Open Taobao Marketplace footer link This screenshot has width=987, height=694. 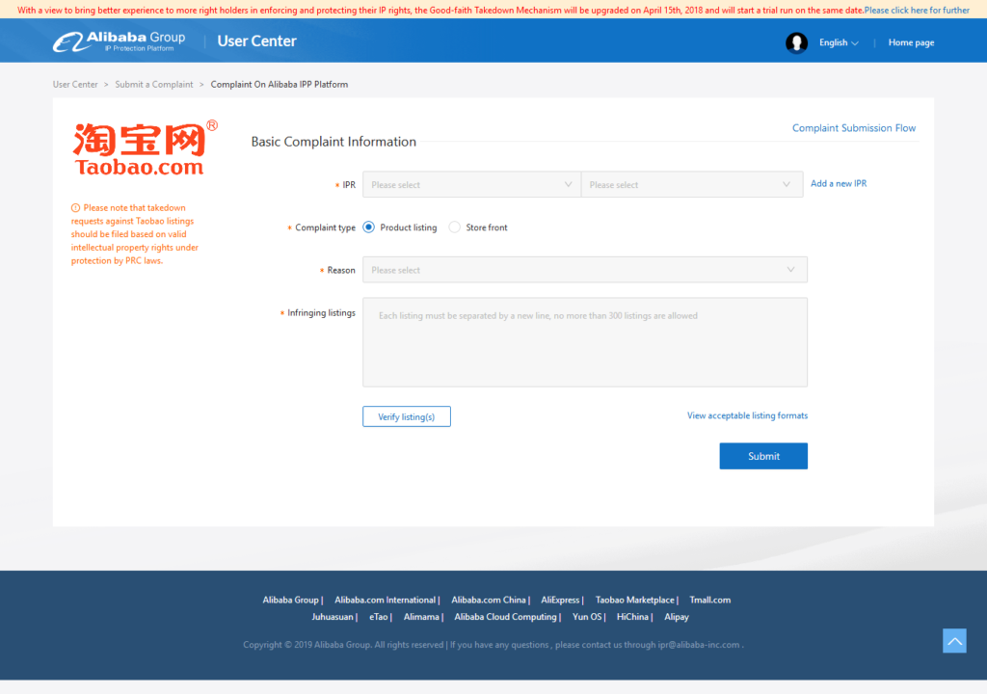click(635, 601)
